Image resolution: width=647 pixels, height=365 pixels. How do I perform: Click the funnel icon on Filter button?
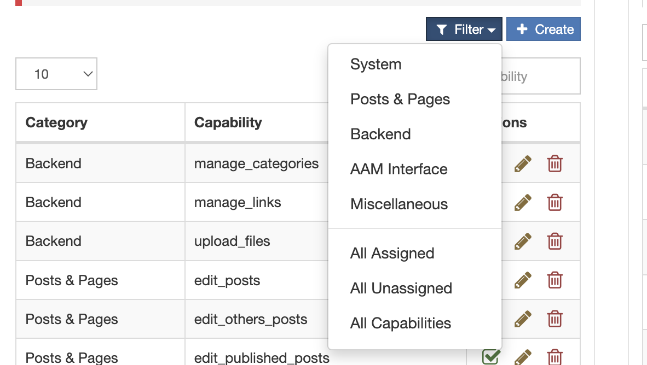[x=442, y=29]
